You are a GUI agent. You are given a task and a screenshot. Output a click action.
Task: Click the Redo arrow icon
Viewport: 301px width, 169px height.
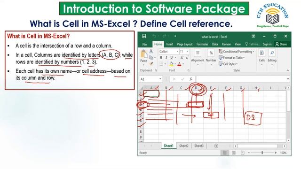164,36
